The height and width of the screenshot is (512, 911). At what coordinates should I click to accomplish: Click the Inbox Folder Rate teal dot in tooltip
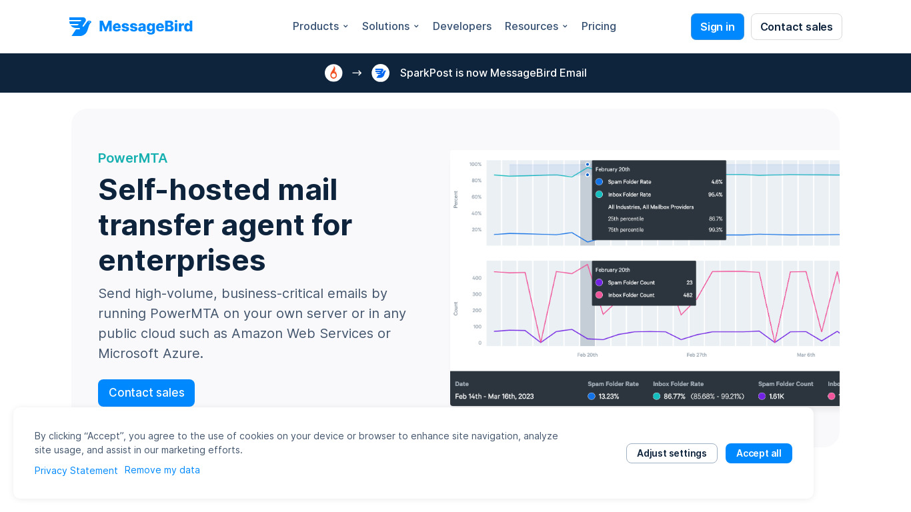coord(599,195)
